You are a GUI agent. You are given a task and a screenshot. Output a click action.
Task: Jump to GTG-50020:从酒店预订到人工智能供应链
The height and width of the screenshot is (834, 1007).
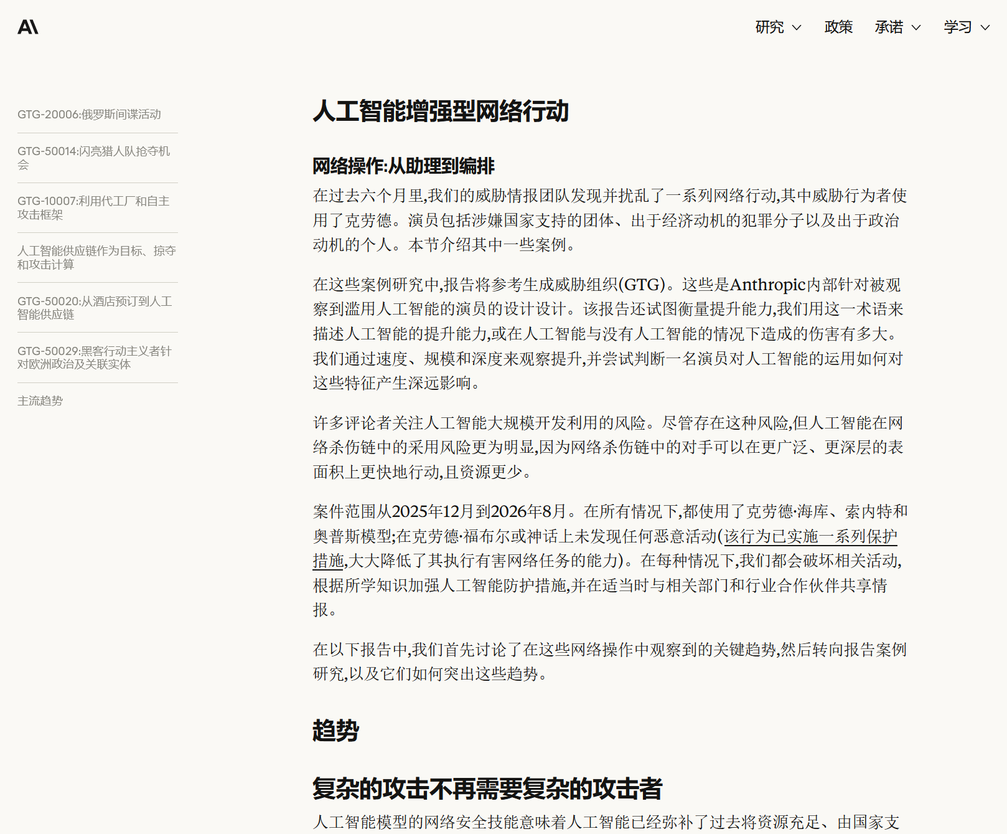[95, 308]
